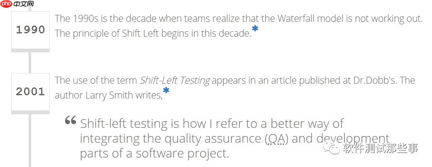
Task: Click the blue asterisk after "Larry Smith writes,"
Action: click(166, 91)
